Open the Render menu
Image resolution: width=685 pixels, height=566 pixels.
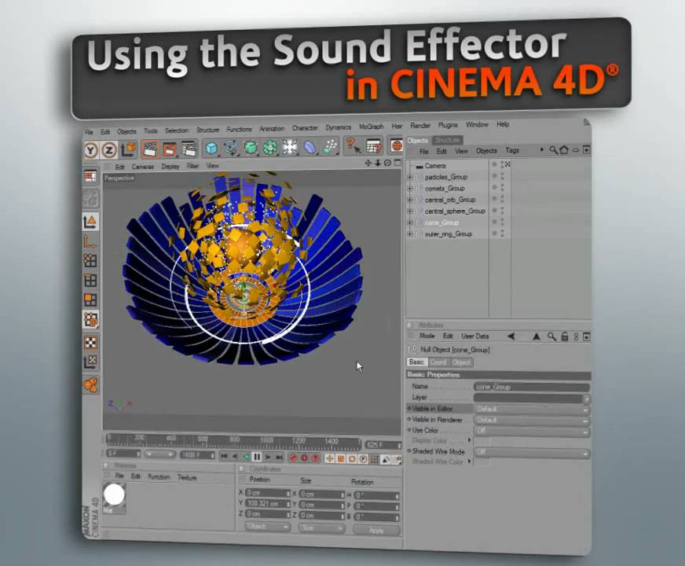[x=420, y=126]
